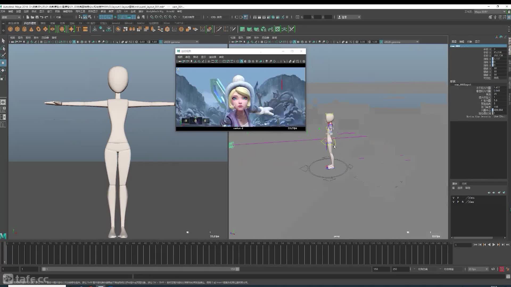Click the polygon Type text tool icon
This screenshot has width=511, height=287.
(78, 29)
